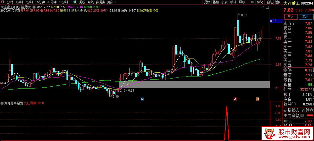
Task: Click the 多股 multi-stock button
Action: tap(225, 2)
